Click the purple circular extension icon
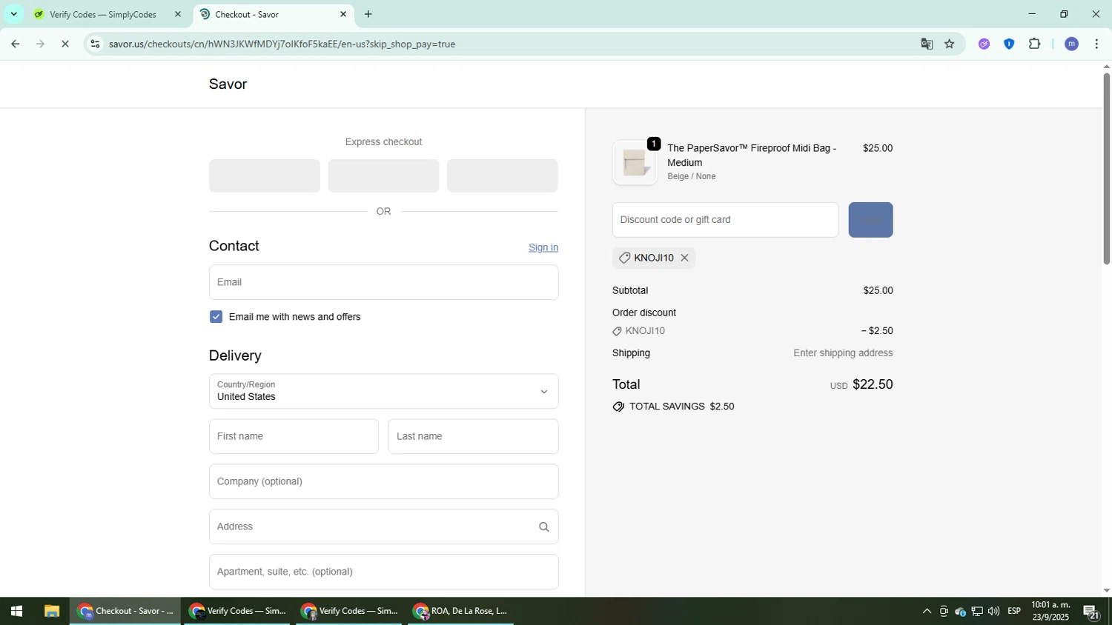This screenshot has height=625, width=1112. pos(984,44)
